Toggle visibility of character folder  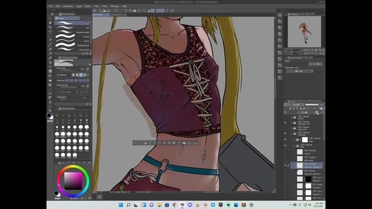click(x=285, y=134)
